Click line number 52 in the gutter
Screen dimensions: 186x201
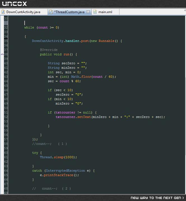[6, 117]
